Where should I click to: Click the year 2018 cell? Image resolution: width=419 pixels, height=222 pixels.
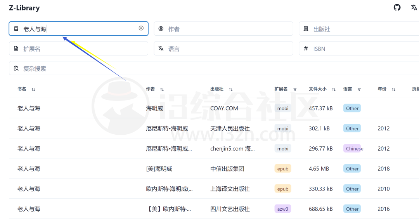coord(384,169)
